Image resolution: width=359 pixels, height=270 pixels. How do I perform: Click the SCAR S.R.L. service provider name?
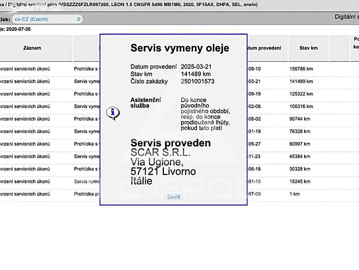(x=161, y=153)
